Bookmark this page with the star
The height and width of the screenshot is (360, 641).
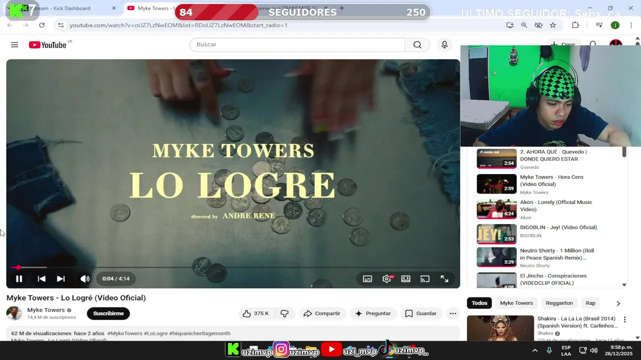(x=553, y=25)
